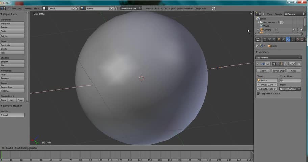Screen dimensions: 308x162
Task: Click the Duplicate object button
Action: pyautogui.click(x=12, y=45)
